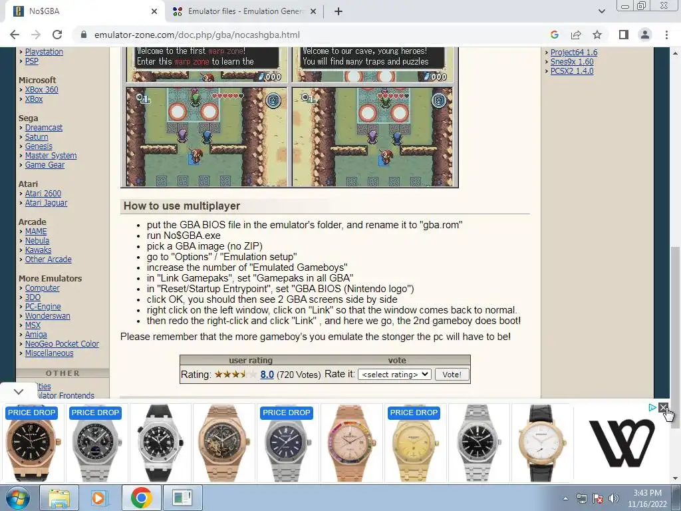Open the Kawaks link

click(x=38, y=250)
